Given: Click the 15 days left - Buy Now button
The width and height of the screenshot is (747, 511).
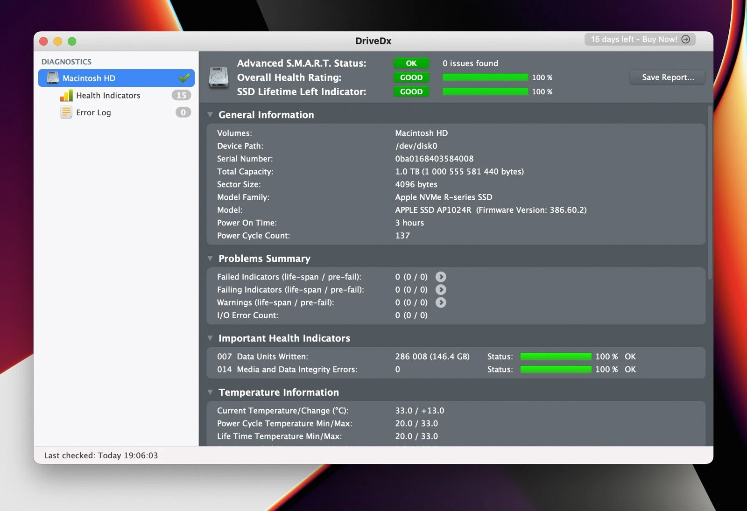Looking at the screenshot, I should [x=640, y=39].
